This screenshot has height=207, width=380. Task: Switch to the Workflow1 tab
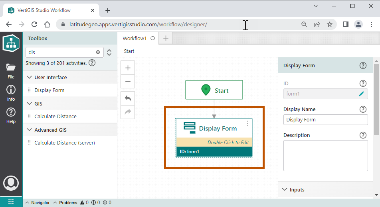[135, 39]
